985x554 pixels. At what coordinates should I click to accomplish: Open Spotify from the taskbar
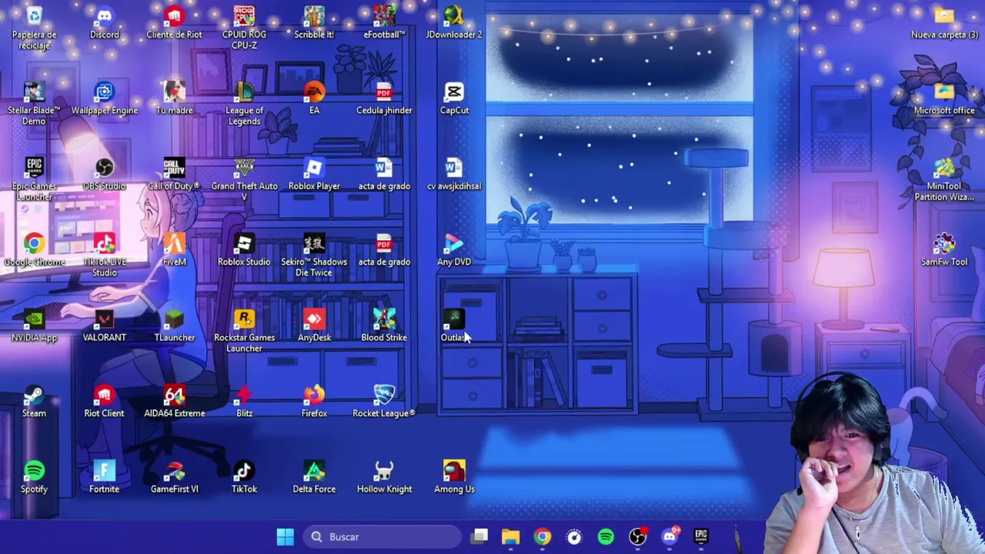point(606,536)
